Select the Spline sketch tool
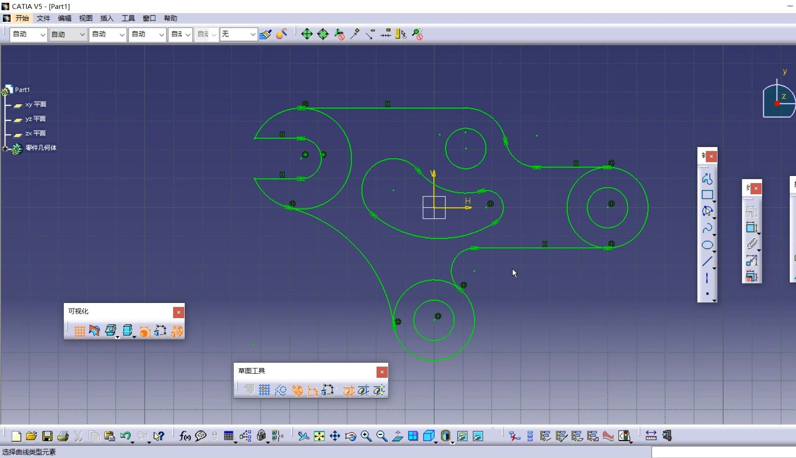The width and height of the screenshot is (796, 458). tap(707, 228)
